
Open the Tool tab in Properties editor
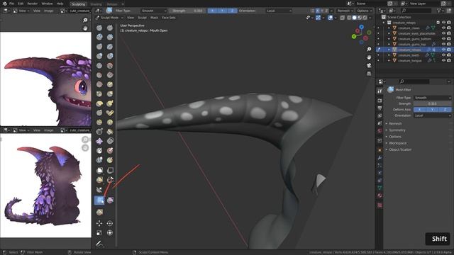380,91
